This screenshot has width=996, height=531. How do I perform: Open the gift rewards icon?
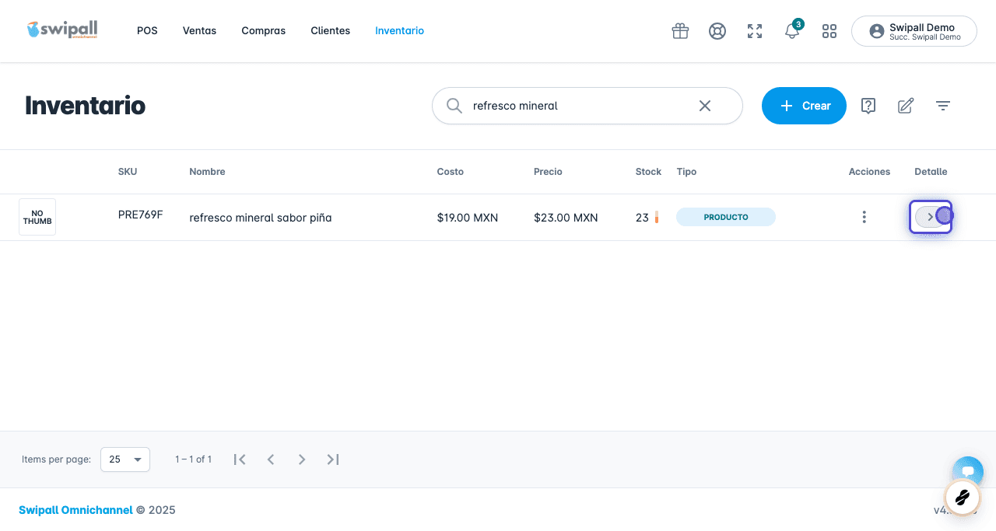(x=680, y=31)
